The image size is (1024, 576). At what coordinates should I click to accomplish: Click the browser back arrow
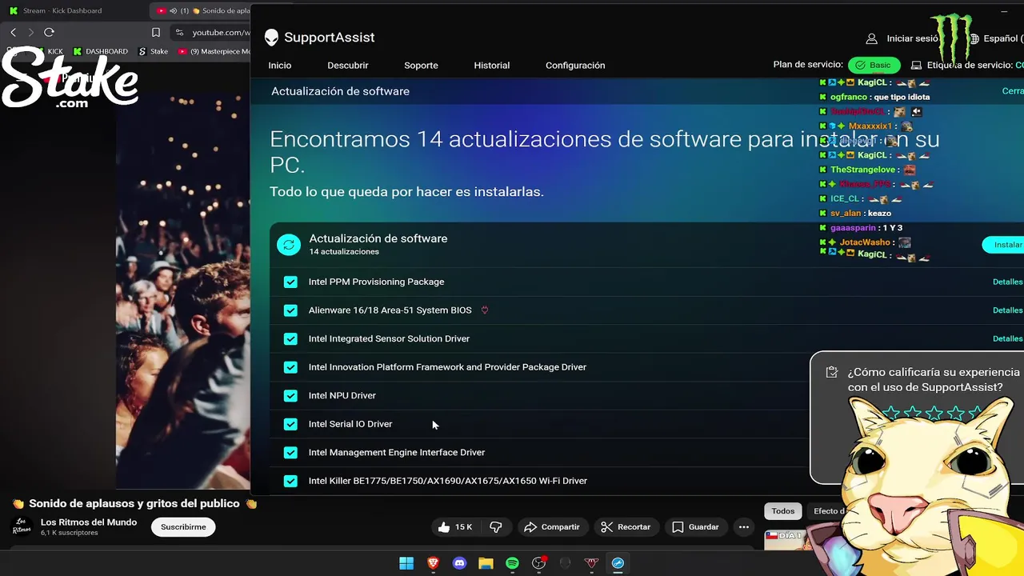tap(13, 32)
